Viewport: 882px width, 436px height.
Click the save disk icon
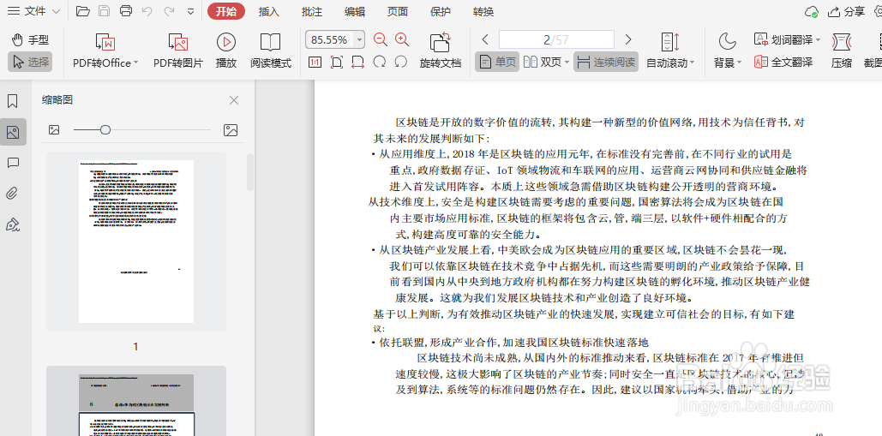(104, 11)
